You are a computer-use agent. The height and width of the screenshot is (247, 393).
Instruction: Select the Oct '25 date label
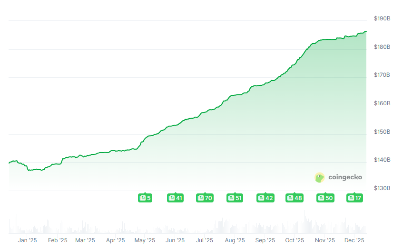[x=295, y=240]
